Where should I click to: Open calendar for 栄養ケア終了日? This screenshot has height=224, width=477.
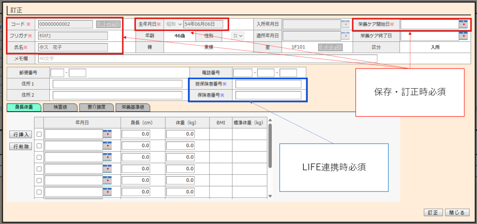click(463, 36)
